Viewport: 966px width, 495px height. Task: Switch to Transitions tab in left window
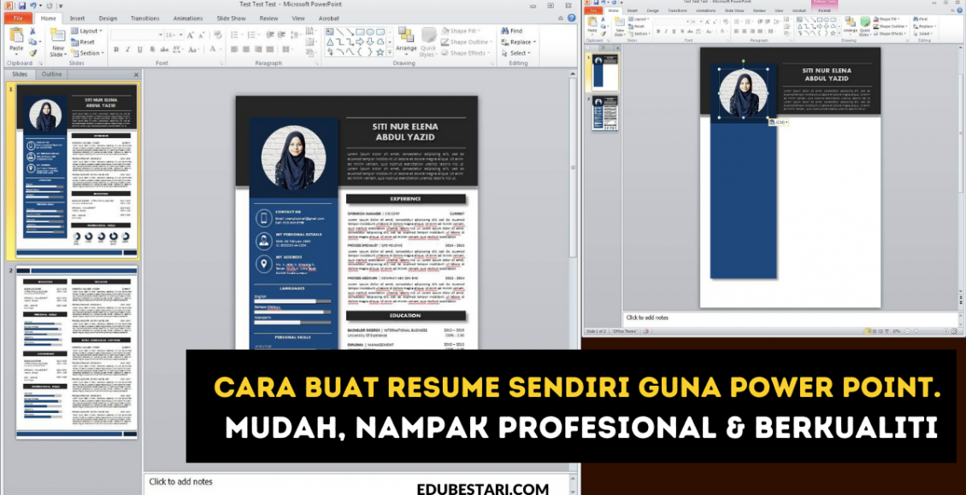145,18
